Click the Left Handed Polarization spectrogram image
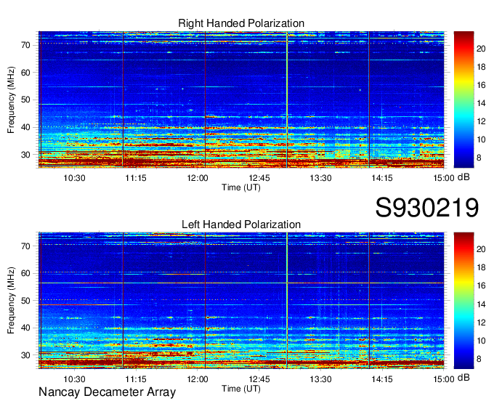The width and height of the screenshot is (494, 401). 241,301
